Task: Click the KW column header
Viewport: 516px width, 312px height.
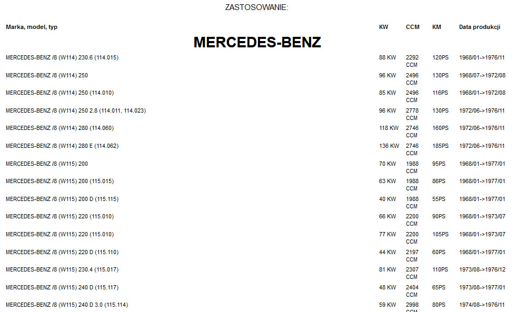Action: point(383,27)
